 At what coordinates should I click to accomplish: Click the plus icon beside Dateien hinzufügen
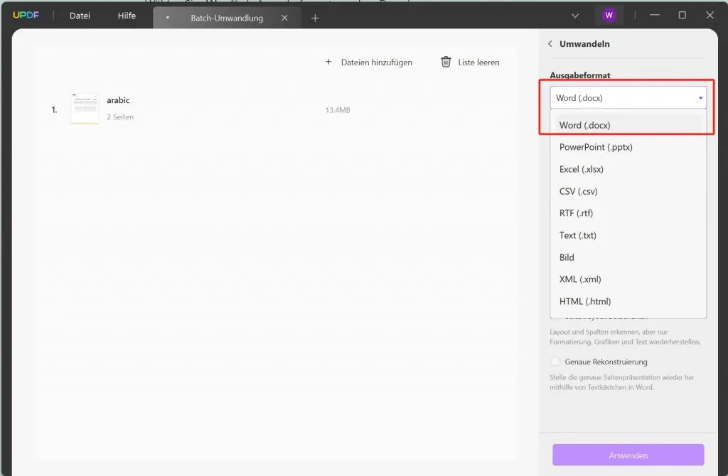point(328,62)
